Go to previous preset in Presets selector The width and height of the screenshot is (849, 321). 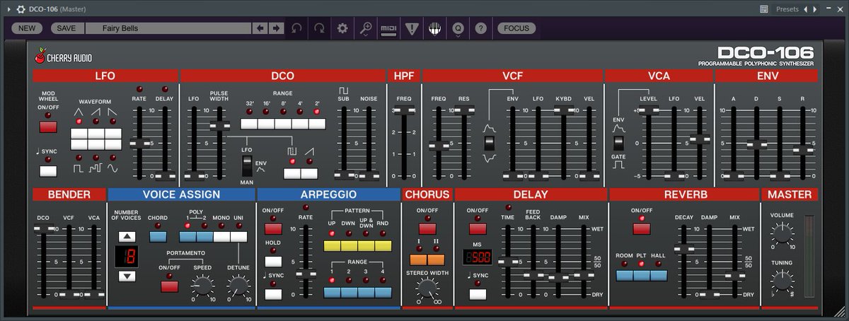(804, 9)
